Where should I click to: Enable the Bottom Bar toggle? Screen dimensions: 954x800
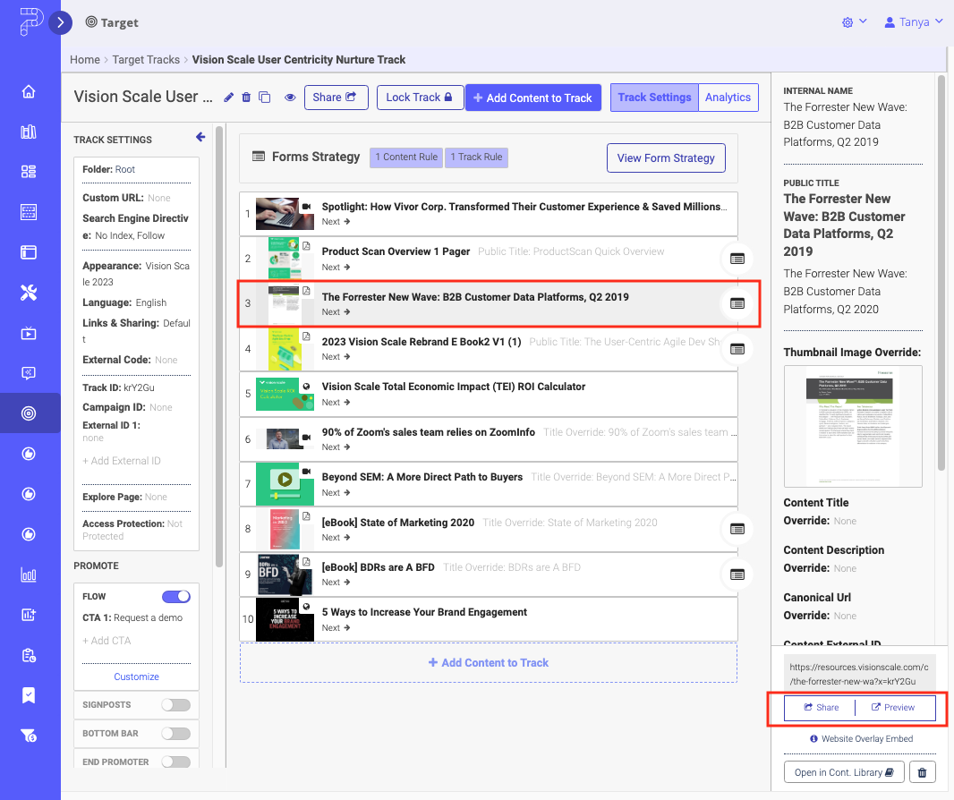[176, 733]
